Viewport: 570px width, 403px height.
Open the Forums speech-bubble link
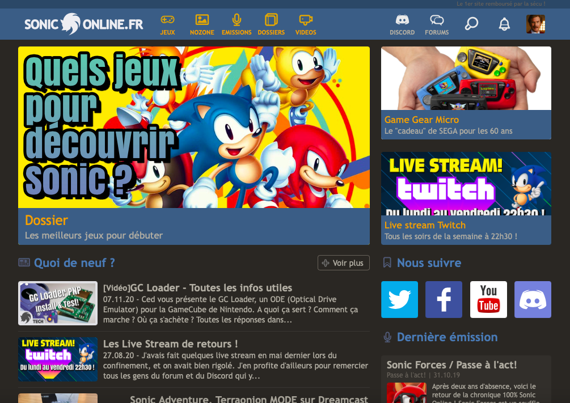click(x=437, y=24)
